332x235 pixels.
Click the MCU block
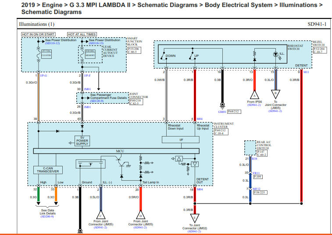click(x=116, y=151)
